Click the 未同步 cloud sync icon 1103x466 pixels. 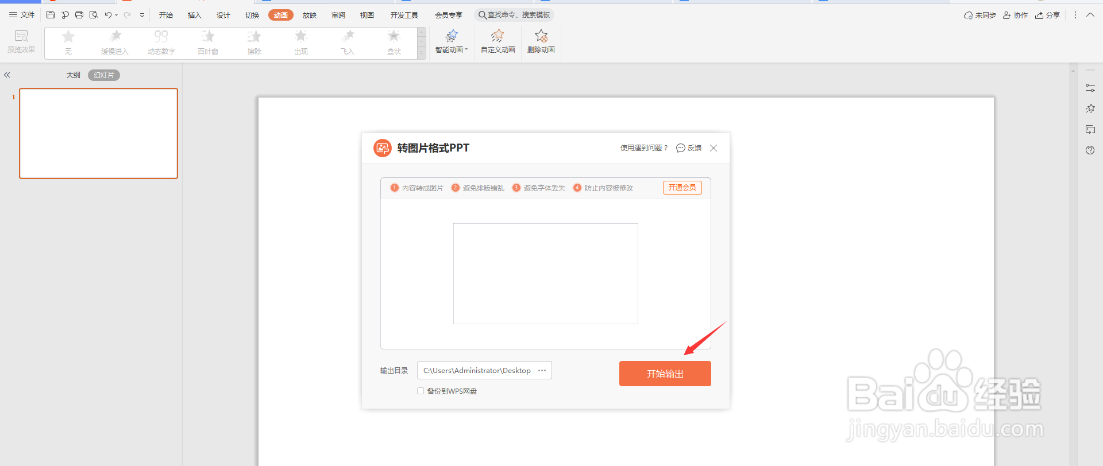pos(979,15)
